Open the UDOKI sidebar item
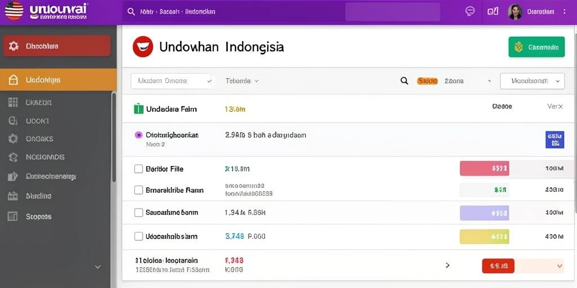 37,120
